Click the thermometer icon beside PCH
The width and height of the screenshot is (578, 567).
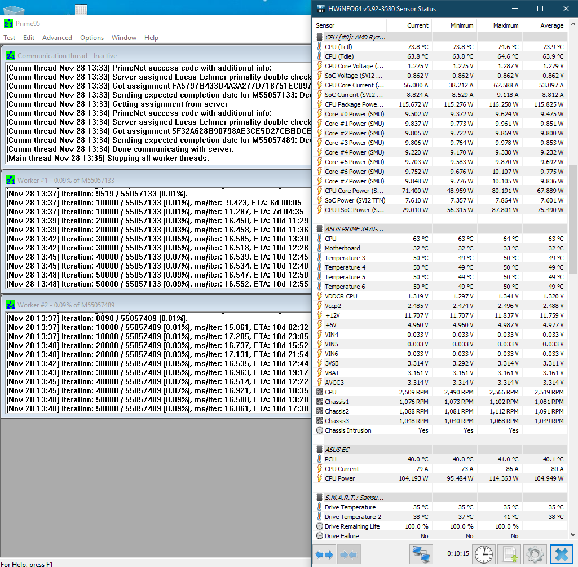(x=319, y=459)
